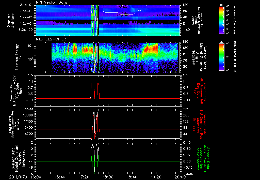Click the 1.2e+01 sector tick label

click(27, 24)
